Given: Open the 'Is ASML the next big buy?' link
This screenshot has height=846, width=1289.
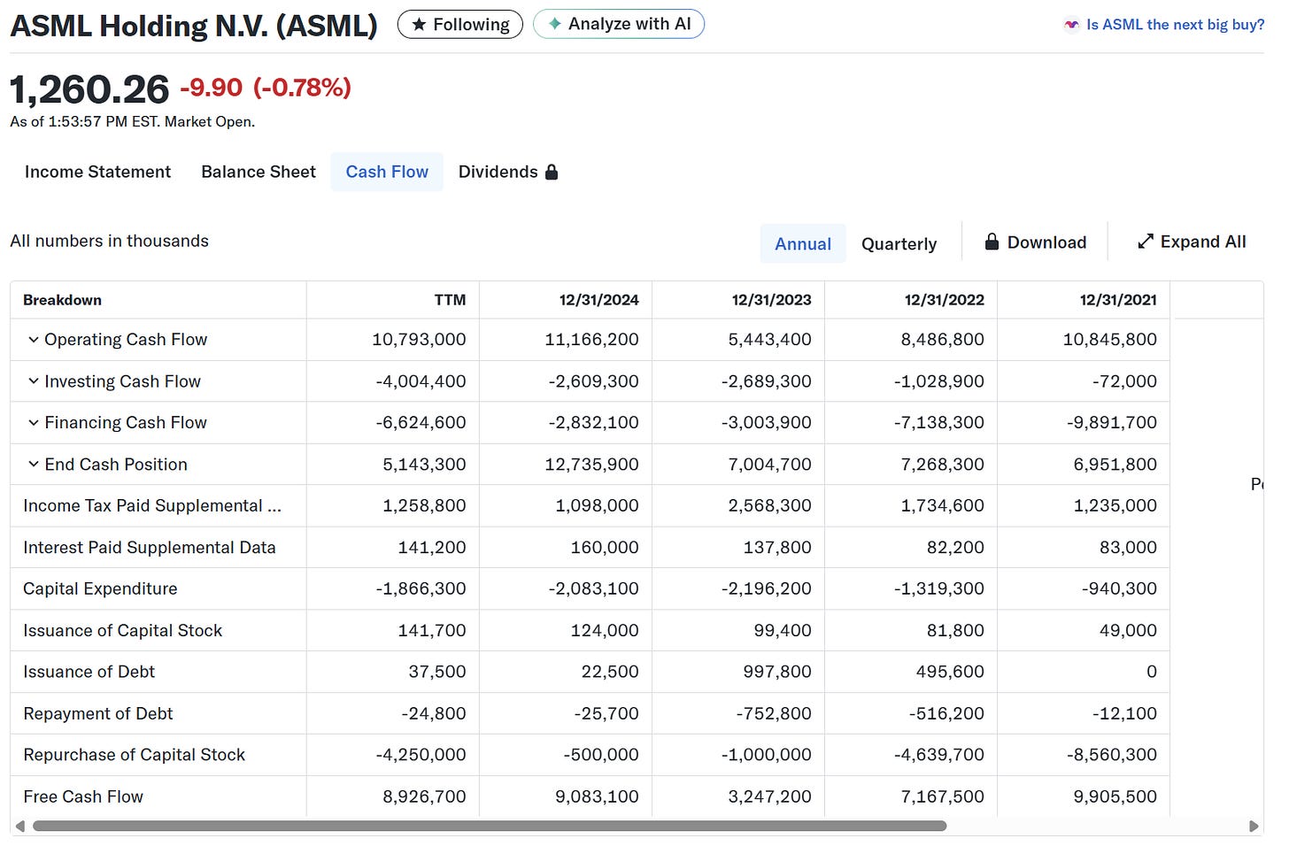Looking at the screenshot, I should 1175,25.
